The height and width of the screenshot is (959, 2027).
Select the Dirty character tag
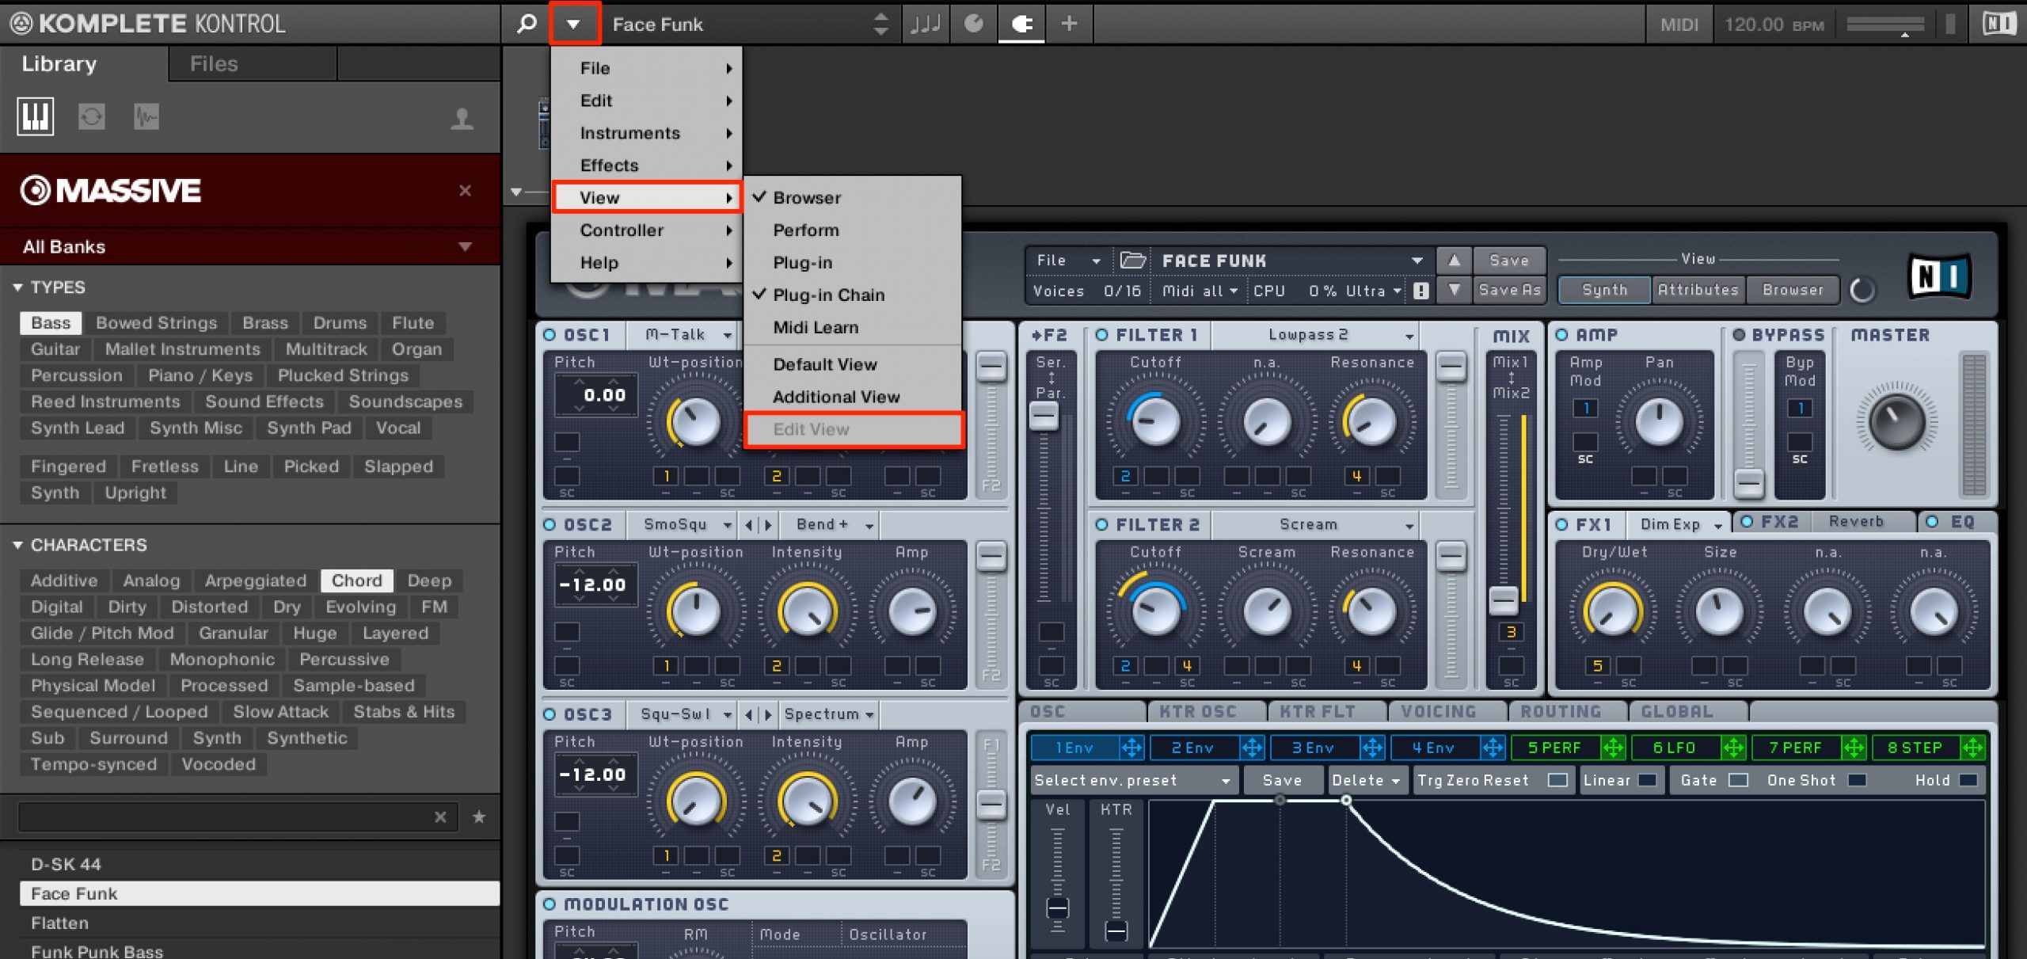[127, 607]
